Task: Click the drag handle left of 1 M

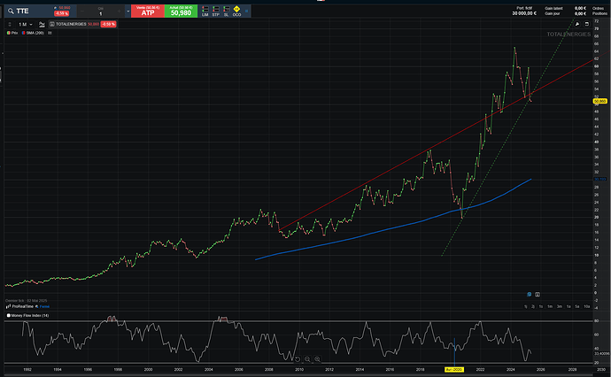Action: click(x=10, y=24)
